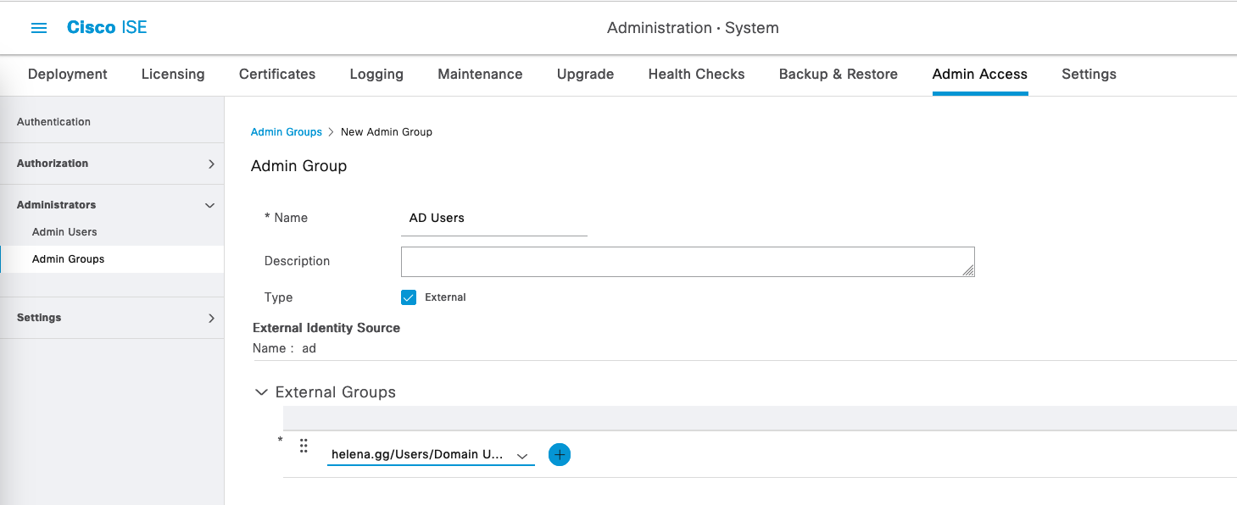Collapse the Administrators sidebar section

pyautogui.click(x=210, y=205)
